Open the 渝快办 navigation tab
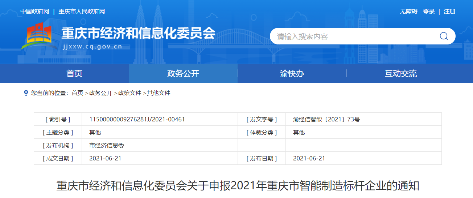 pos(292,74)
